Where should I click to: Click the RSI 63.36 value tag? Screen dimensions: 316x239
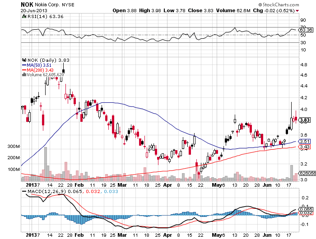(x=306, y=30)
